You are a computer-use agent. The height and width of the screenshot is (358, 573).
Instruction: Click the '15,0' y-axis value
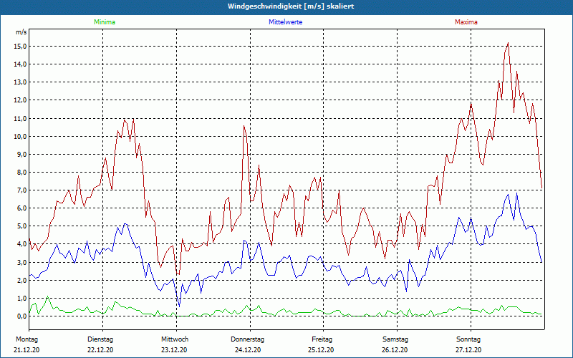[20, 47]
